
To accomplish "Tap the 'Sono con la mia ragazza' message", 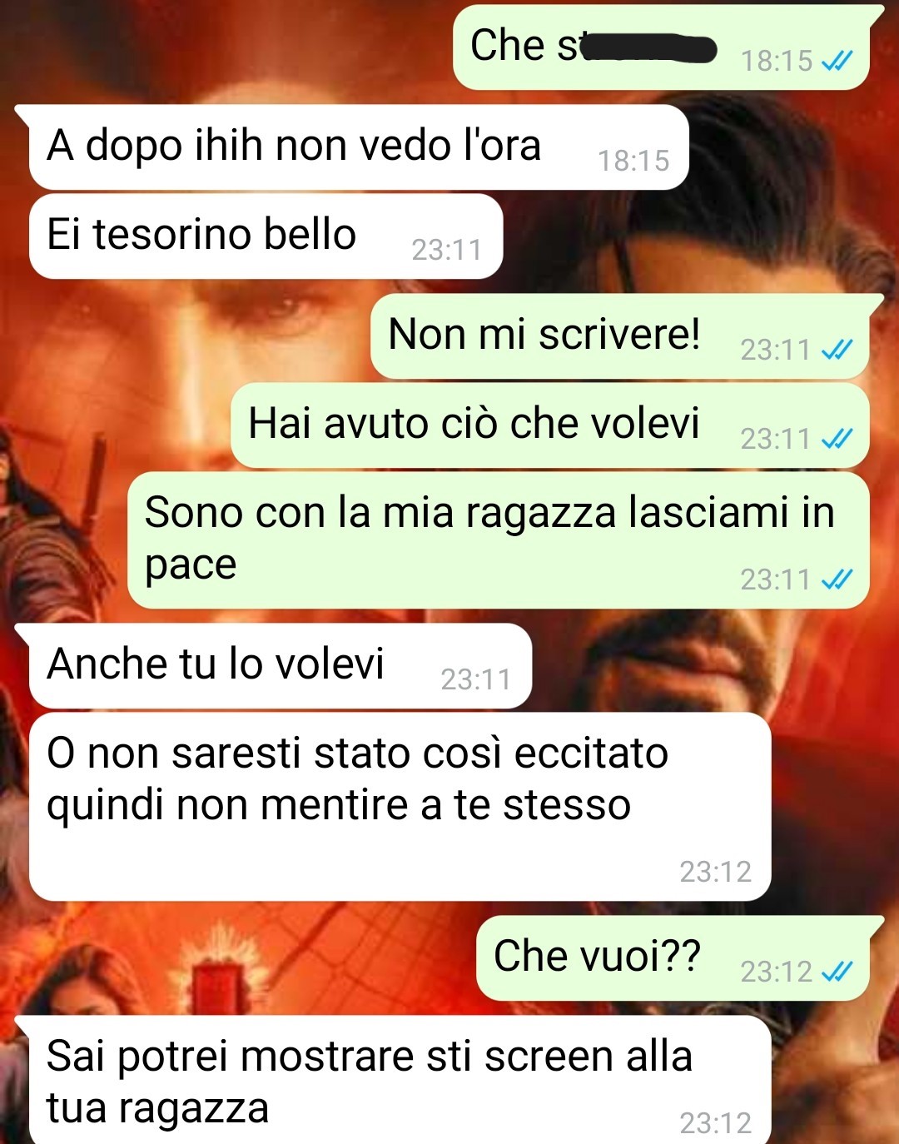I will pyautogui.click(x=499, y=540).
